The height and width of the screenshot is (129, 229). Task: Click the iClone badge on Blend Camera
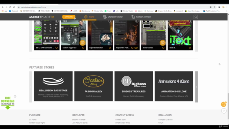163,48
